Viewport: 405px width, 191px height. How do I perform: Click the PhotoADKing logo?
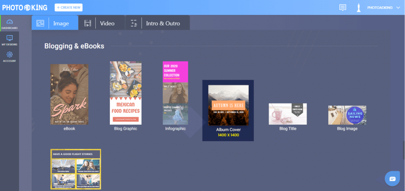(x=25, y=7)
